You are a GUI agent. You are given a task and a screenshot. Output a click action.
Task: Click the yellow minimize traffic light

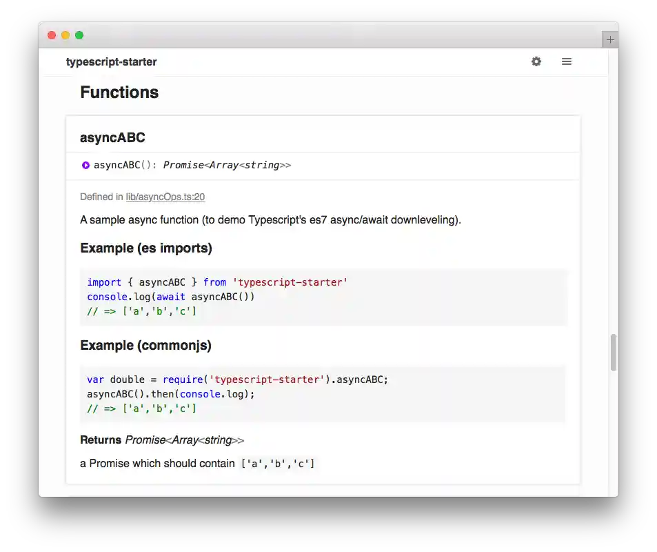[65, 34]
